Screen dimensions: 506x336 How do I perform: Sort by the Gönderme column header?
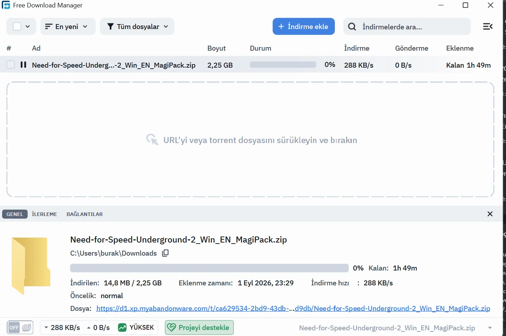412,48
